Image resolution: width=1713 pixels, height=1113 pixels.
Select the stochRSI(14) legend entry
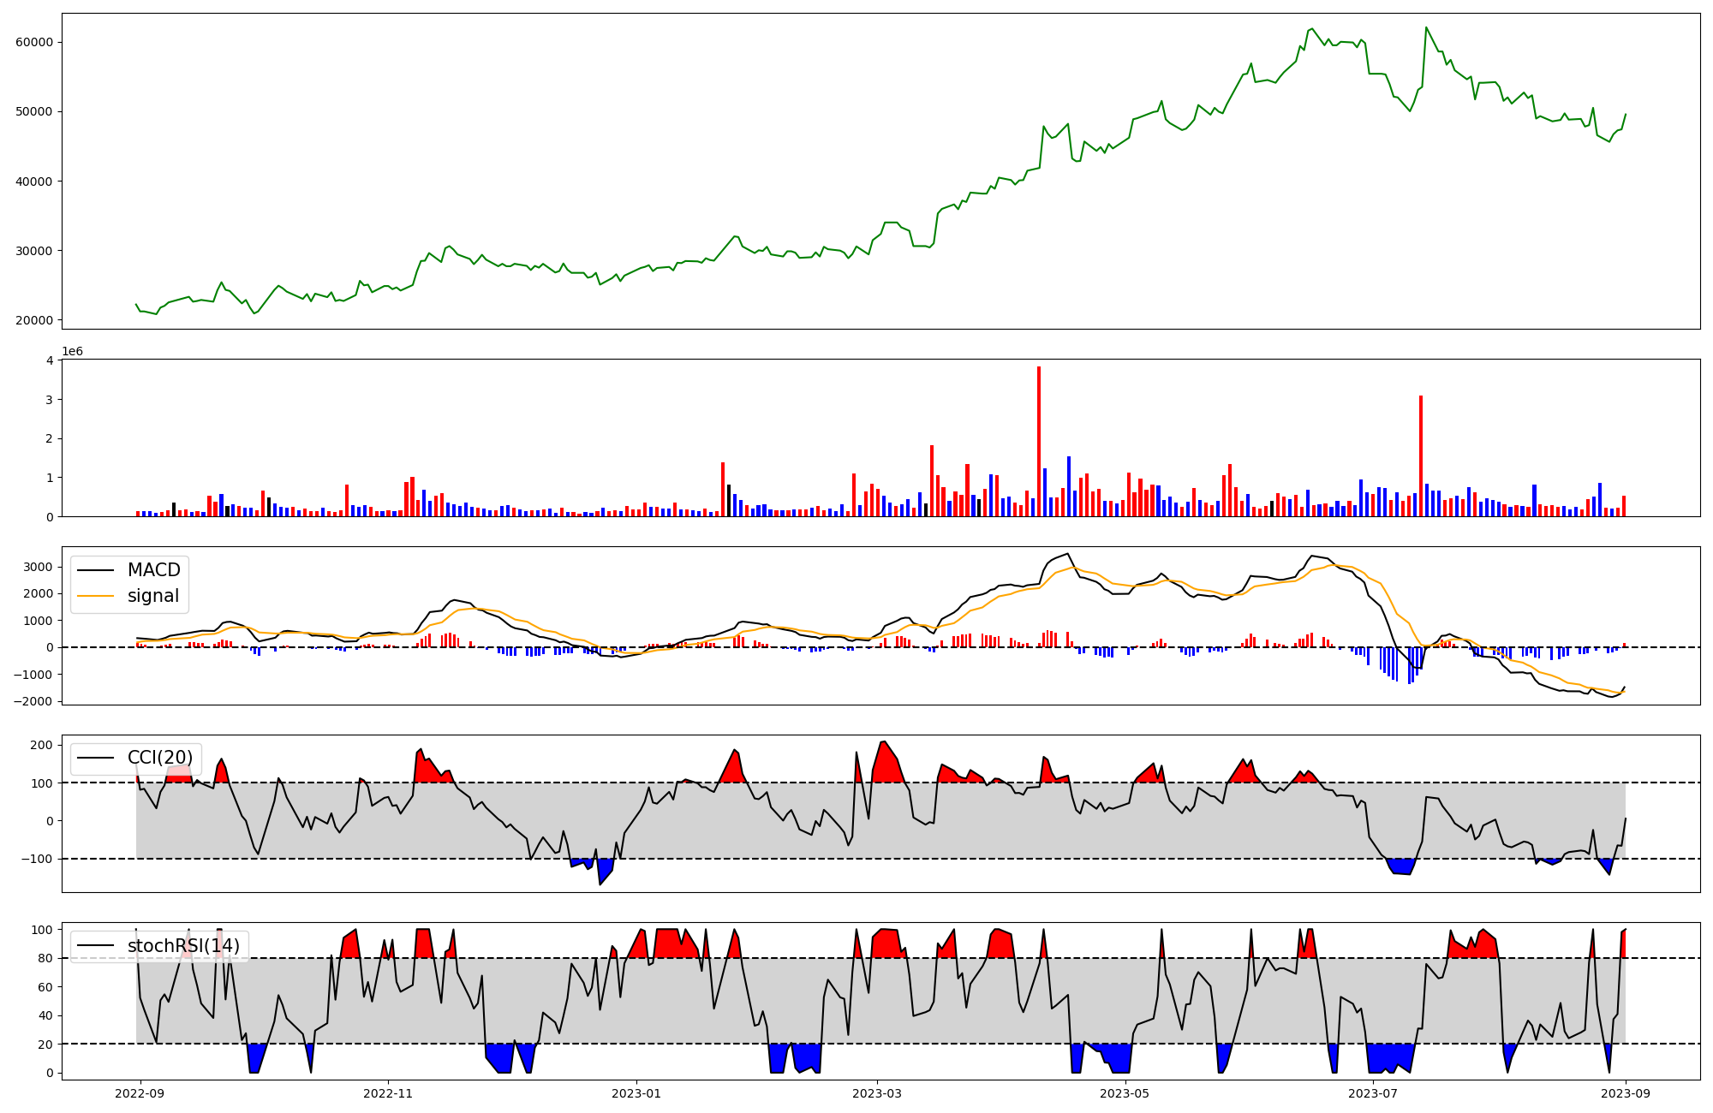183,946
